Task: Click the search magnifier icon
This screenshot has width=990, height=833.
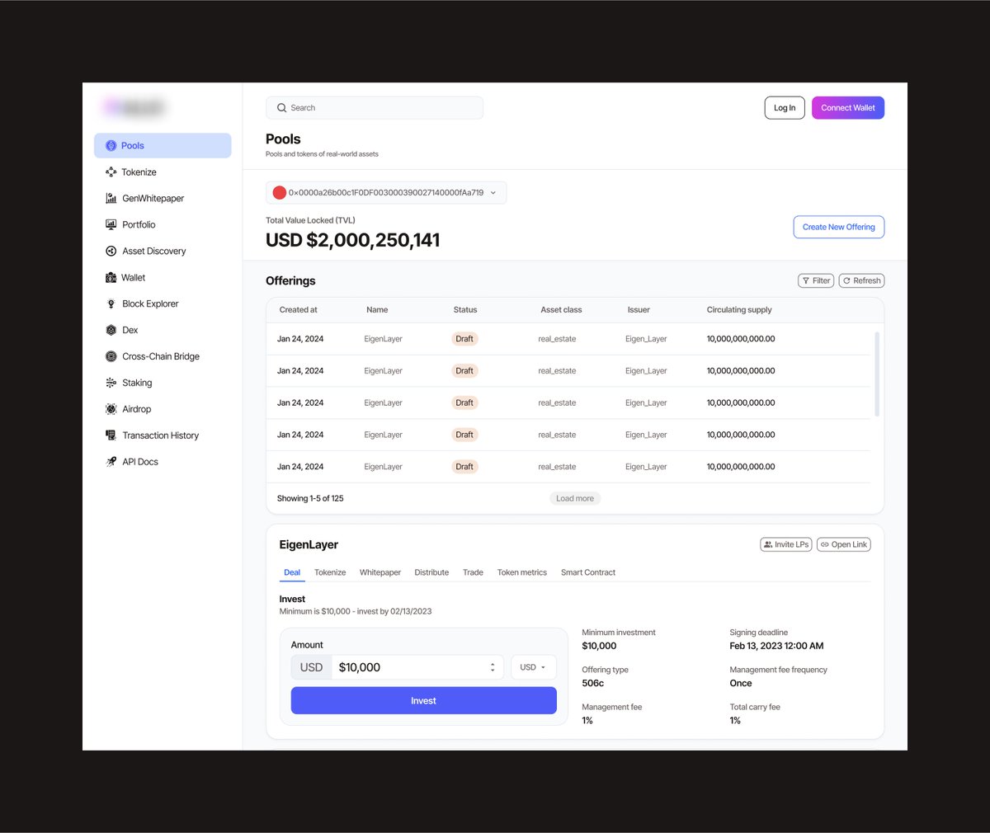Action: 281,108
